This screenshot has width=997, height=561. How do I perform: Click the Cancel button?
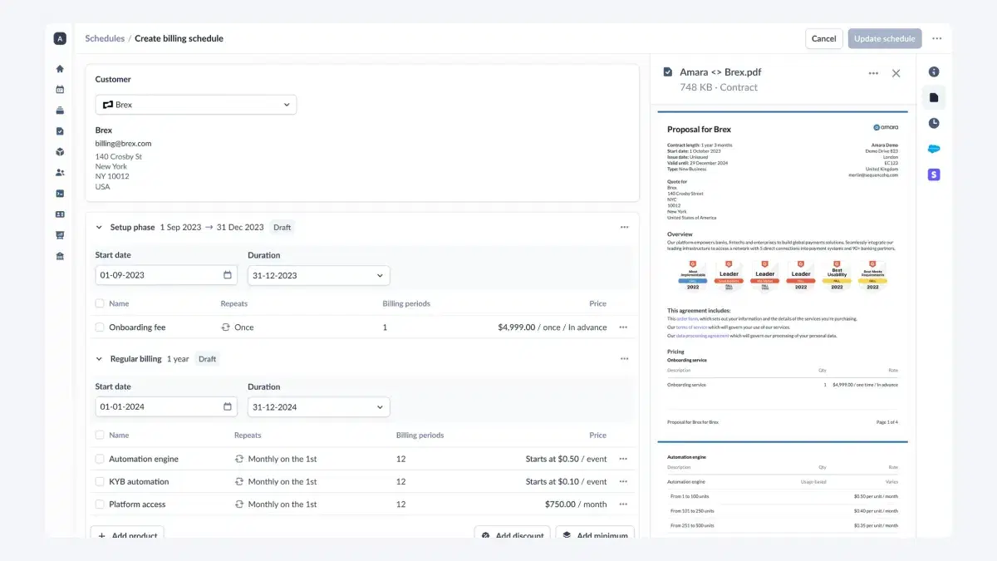823,38
